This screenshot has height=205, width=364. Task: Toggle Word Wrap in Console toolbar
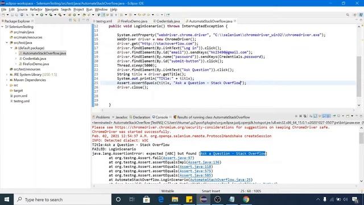(320, 116)
